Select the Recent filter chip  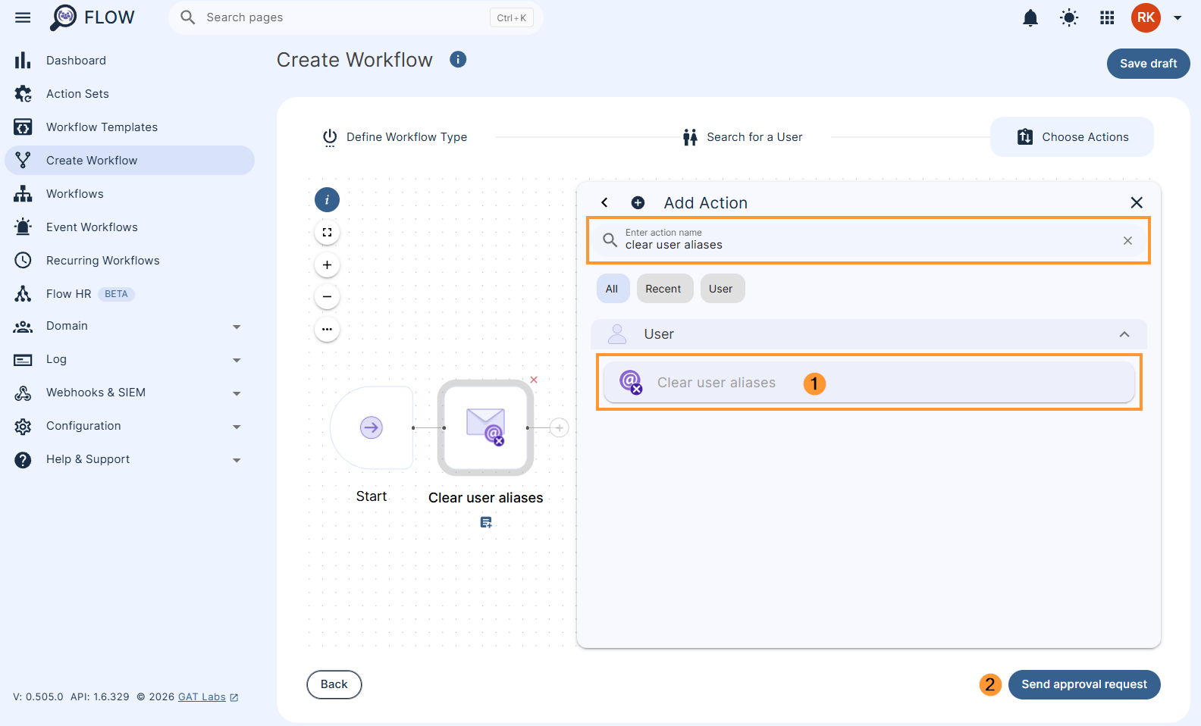coord(664,289)
